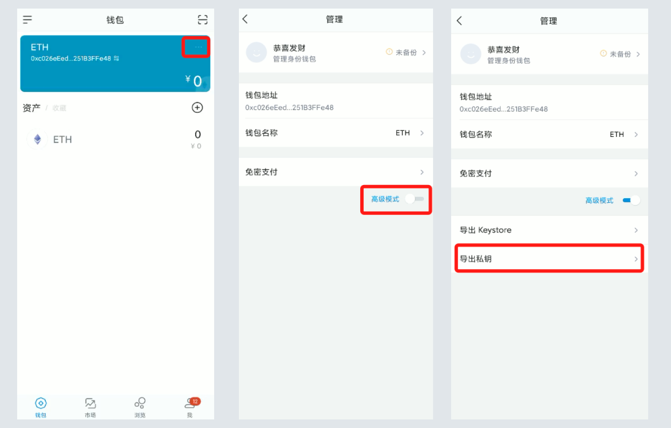
Task: Tap the Ethereum diamond token icon
Action: 37,139
